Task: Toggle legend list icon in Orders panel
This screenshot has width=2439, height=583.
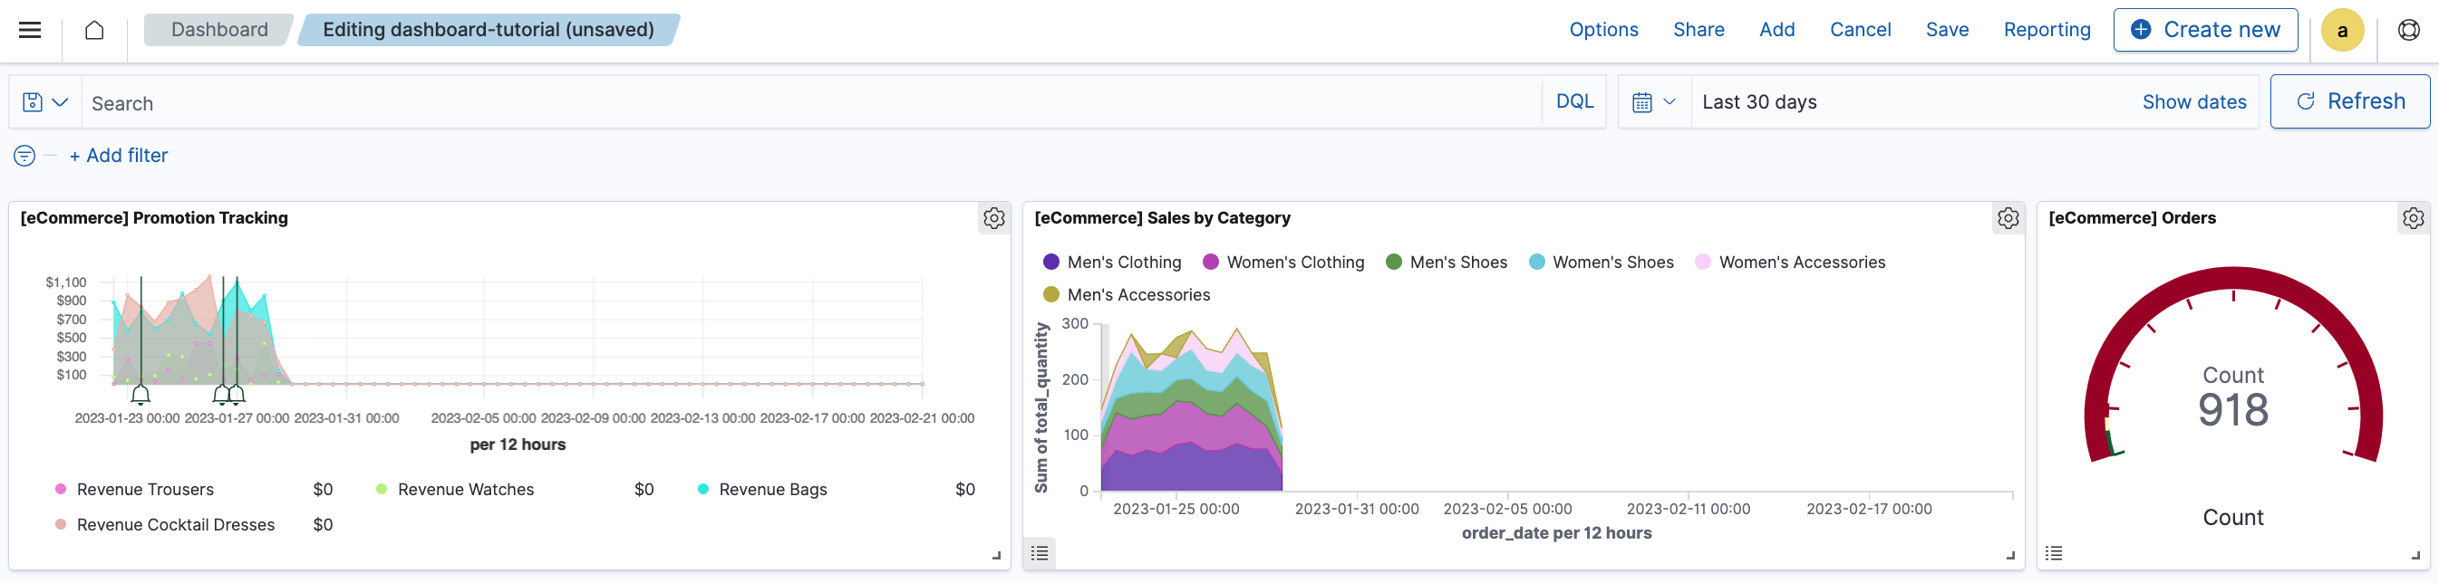Action: coord(2053,554)
